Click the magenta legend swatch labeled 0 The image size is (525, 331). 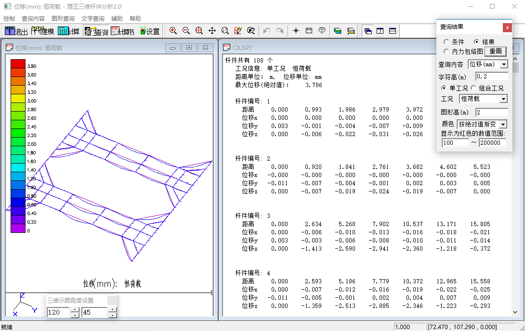pyautogui.click(x=18, y=229)
